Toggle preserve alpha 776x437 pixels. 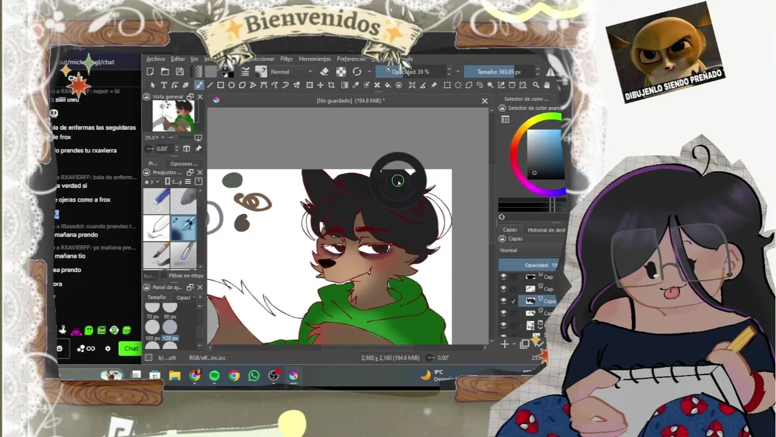341,72
